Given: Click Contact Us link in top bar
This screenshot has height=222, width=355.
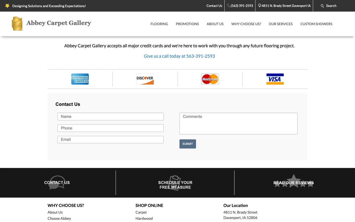Looking at the screenshot, I should [x=214, y=6].
